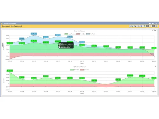This screenshot has width=159, height=119.
Task: Select the Total Cost point at 2021-04
Action: click(22, 56)
